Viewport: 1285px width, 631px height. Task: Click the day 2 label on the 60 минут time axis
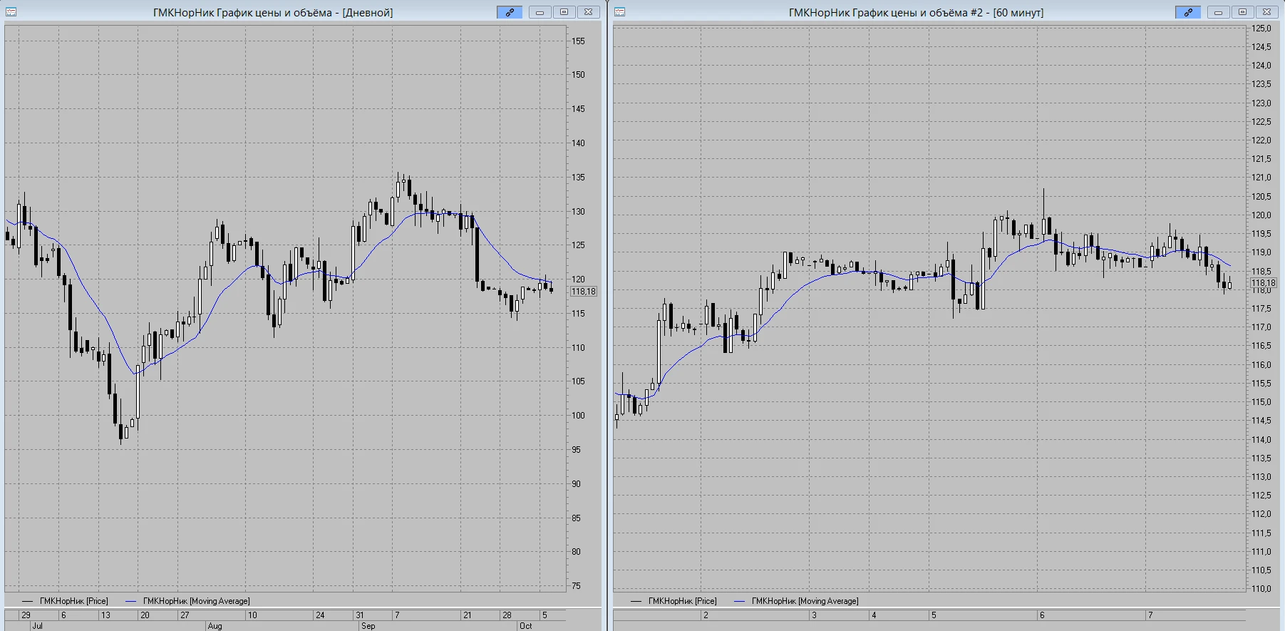pyautogui.click(x=706, y=615)
